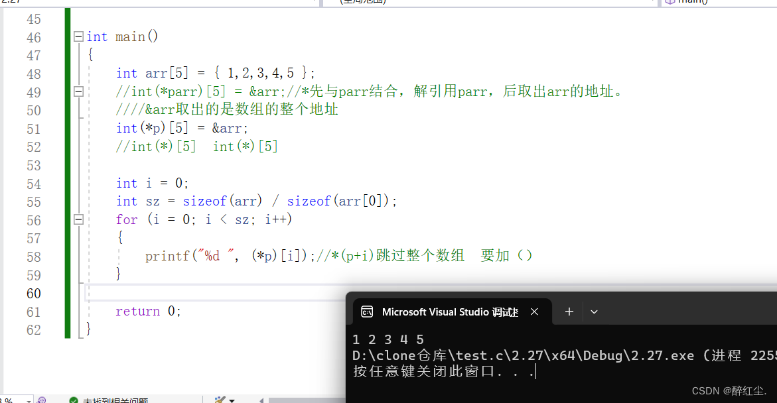Click line number 60 in the gutter
The width and height of the screenshot is (777, 403).
[x=34, y=293]
